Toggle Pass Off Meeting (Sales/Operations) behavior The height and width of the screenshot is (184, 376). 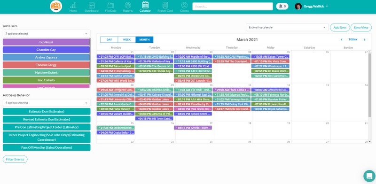[x=47, y=147]
